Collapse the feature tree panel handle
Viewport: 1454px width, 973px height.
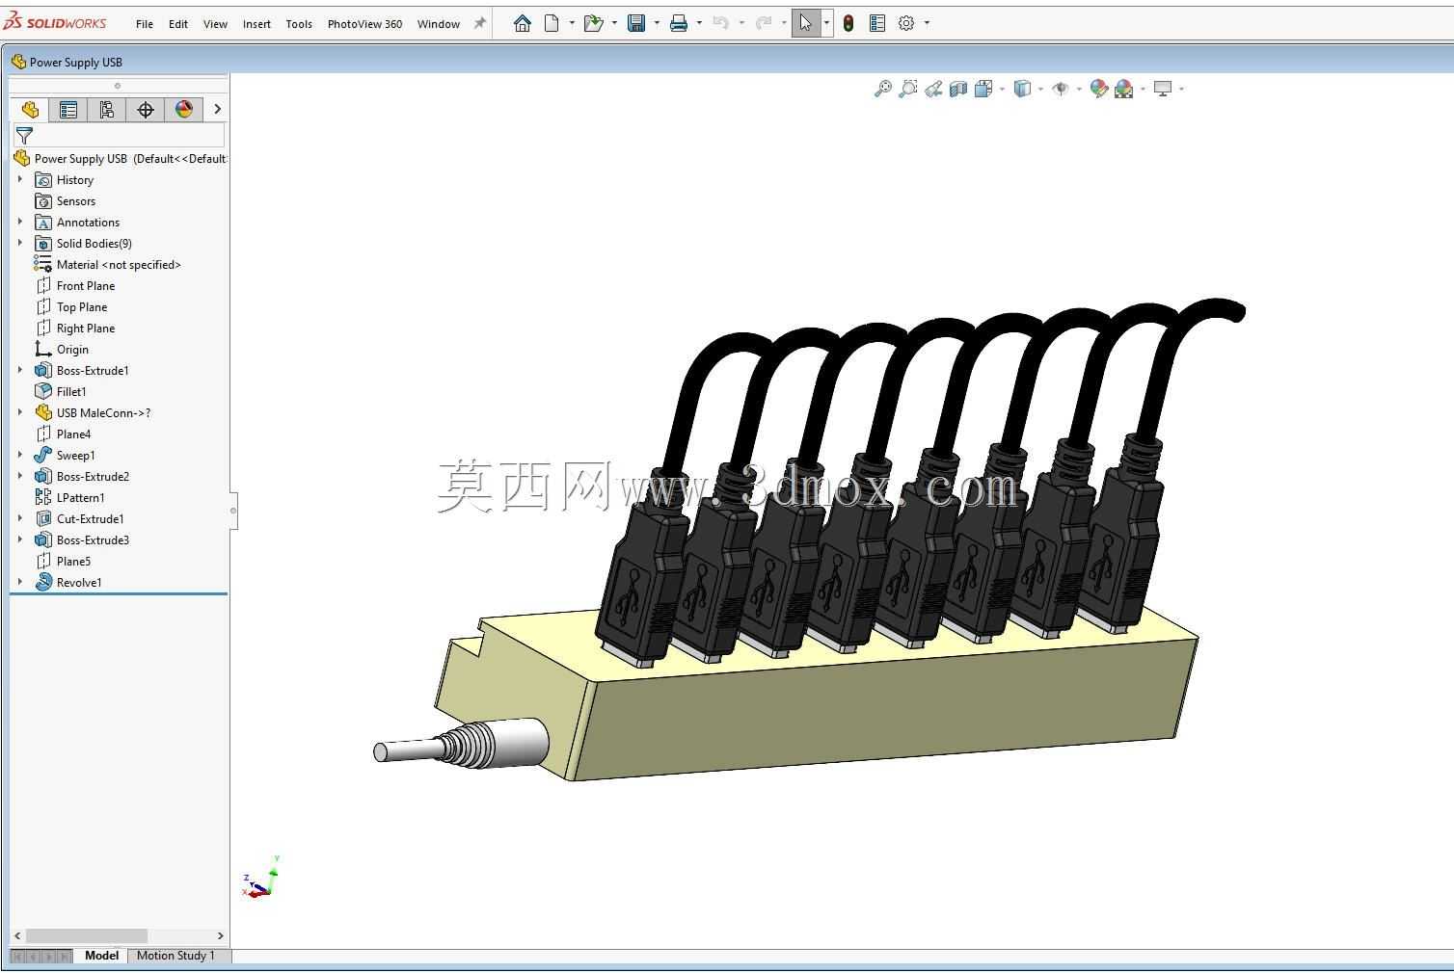(233, 511)
